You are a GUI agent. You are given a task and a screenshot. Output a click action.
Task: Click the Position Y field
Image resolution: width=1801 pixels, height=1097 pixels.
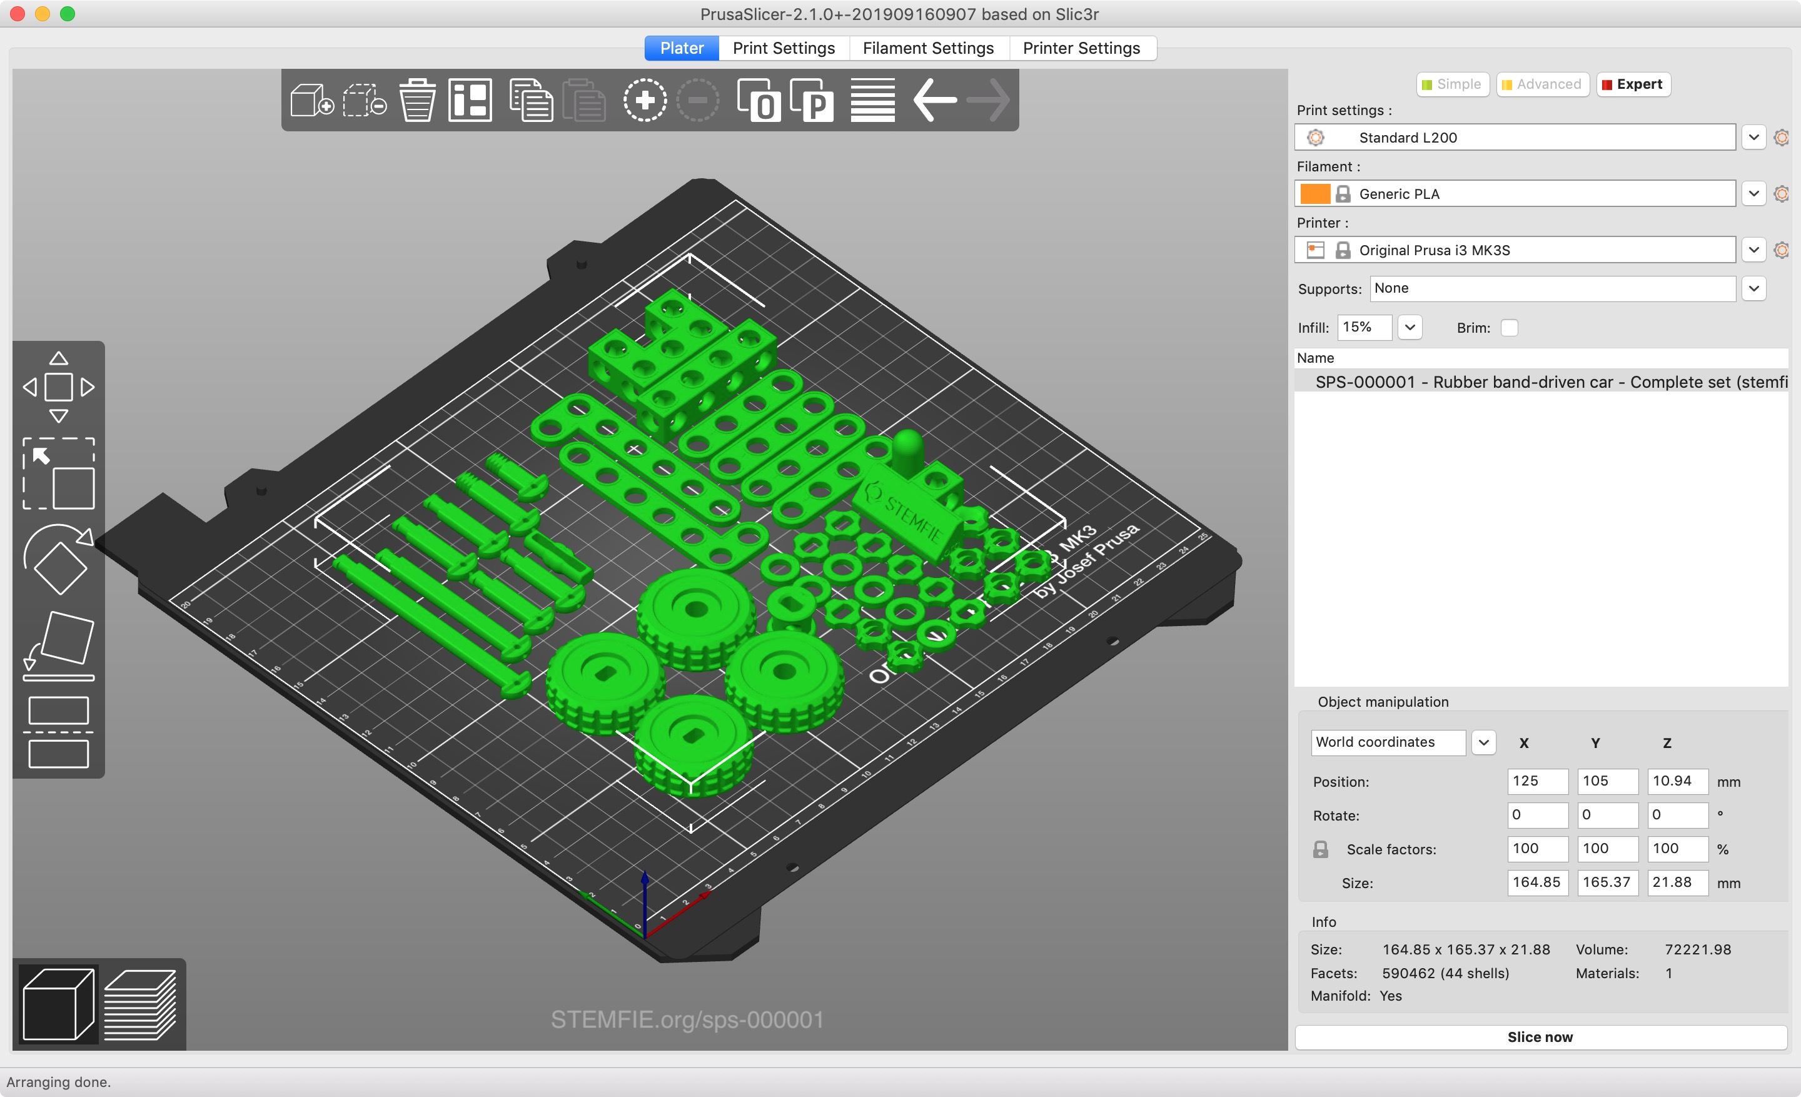click(x=1607, y=781)
